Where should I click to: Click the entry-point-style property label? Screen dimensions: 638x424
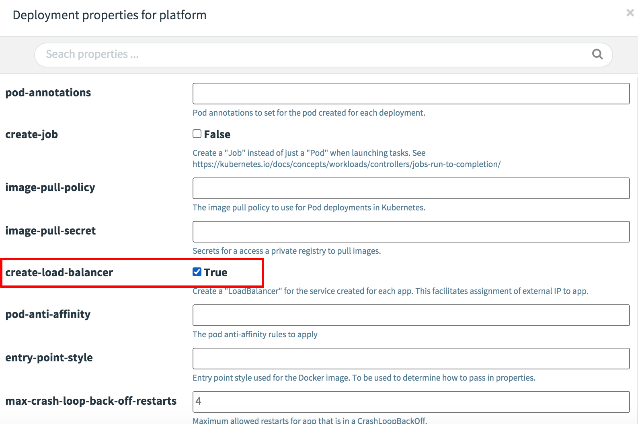[49, 358]
